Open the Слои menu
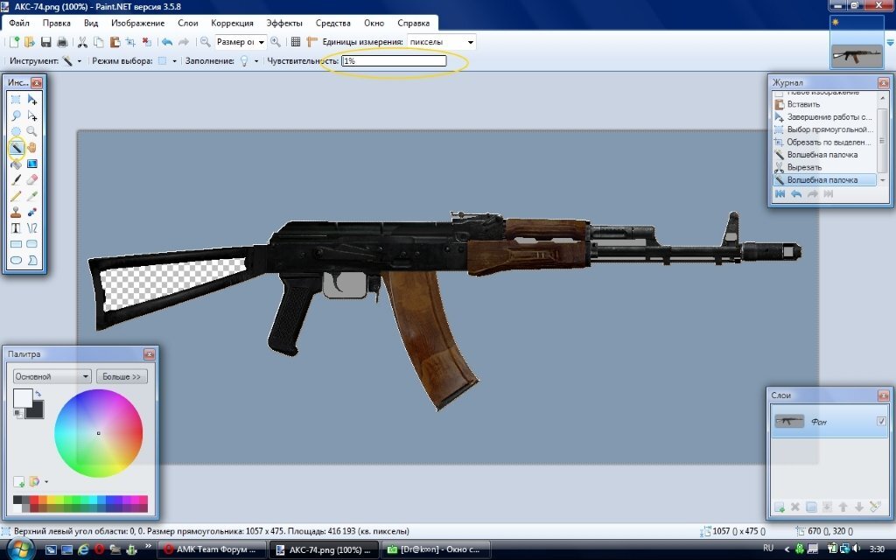896x560 pixels. 187,23
